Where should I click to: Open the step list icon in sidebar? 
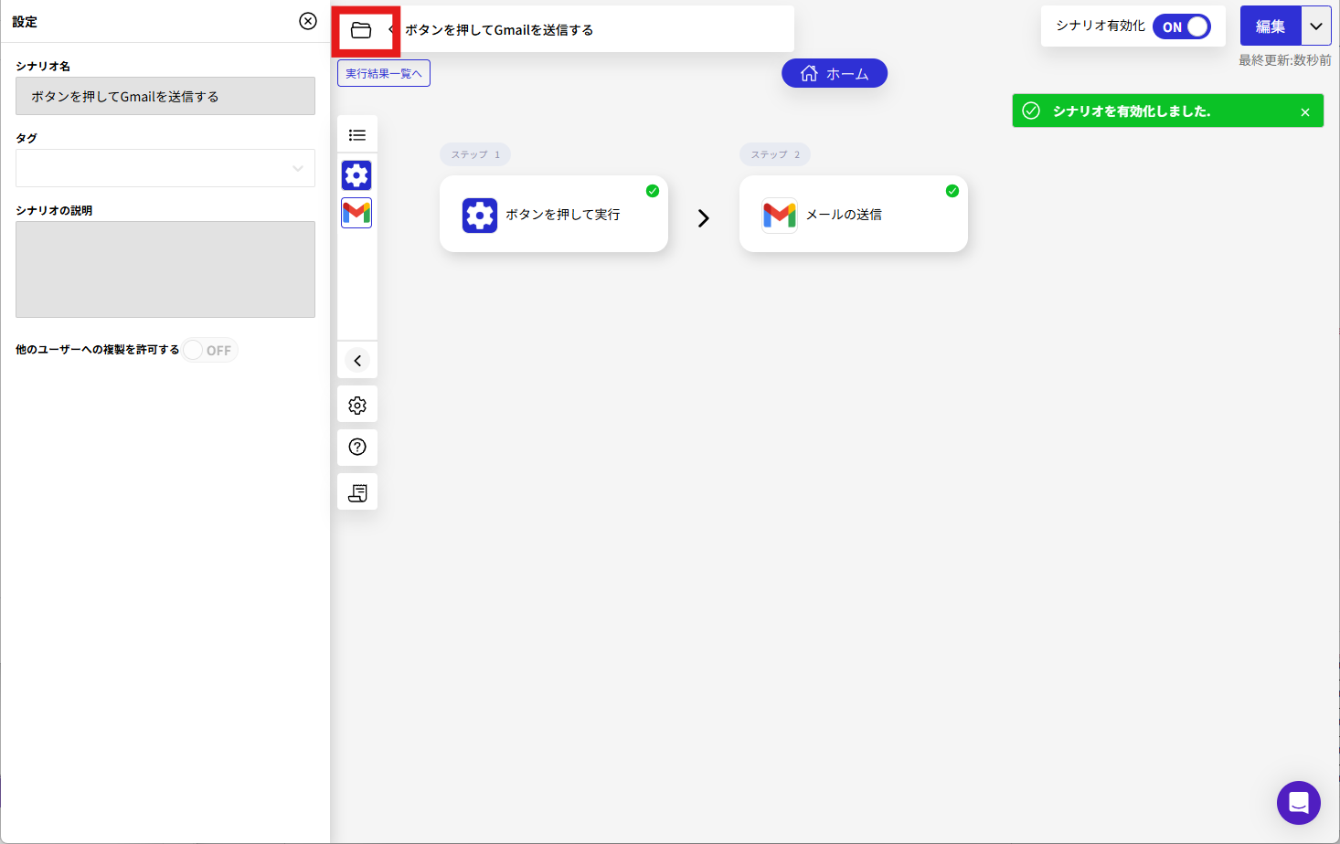[357, 135]
